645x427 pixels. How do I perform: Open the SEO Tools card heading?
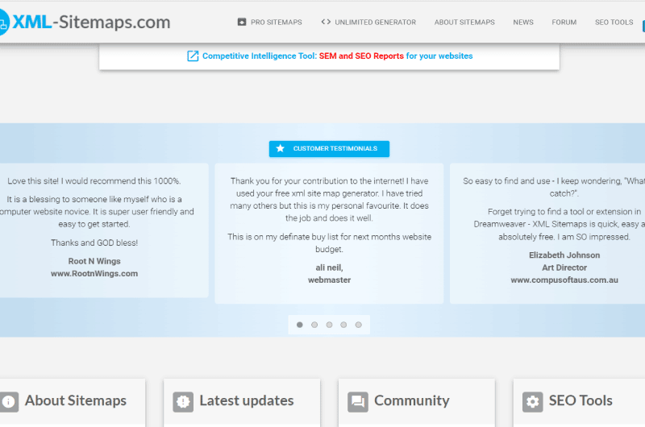pyautogui.click(x=580, y=400)
